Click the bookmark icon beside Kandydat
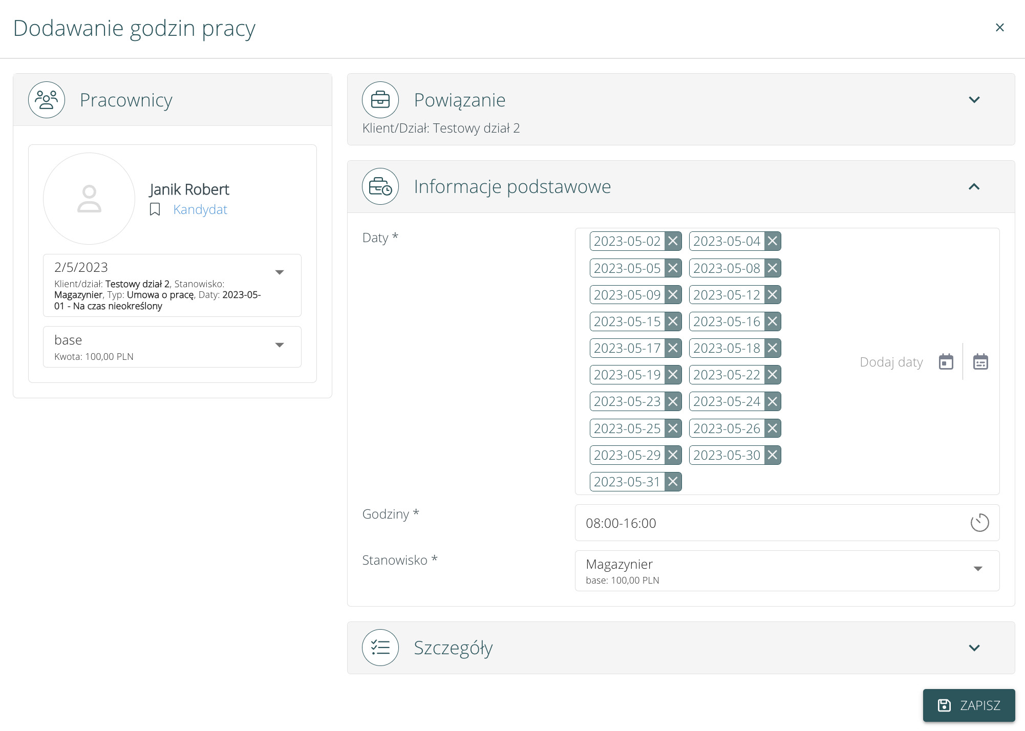The height and width of the screenshot is (731, 1025). (155, 209)
